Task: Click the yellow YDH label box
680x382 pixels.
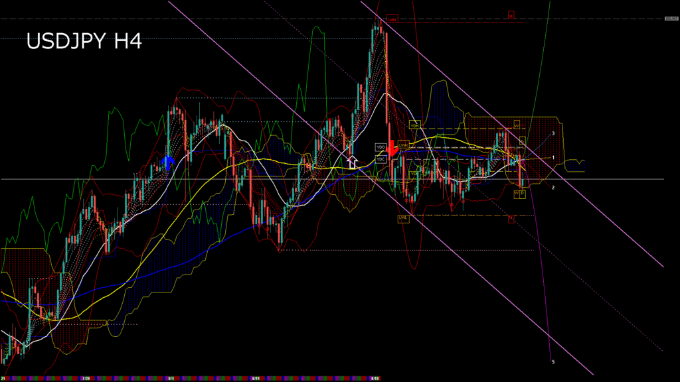Action: (x=415, y=125)
